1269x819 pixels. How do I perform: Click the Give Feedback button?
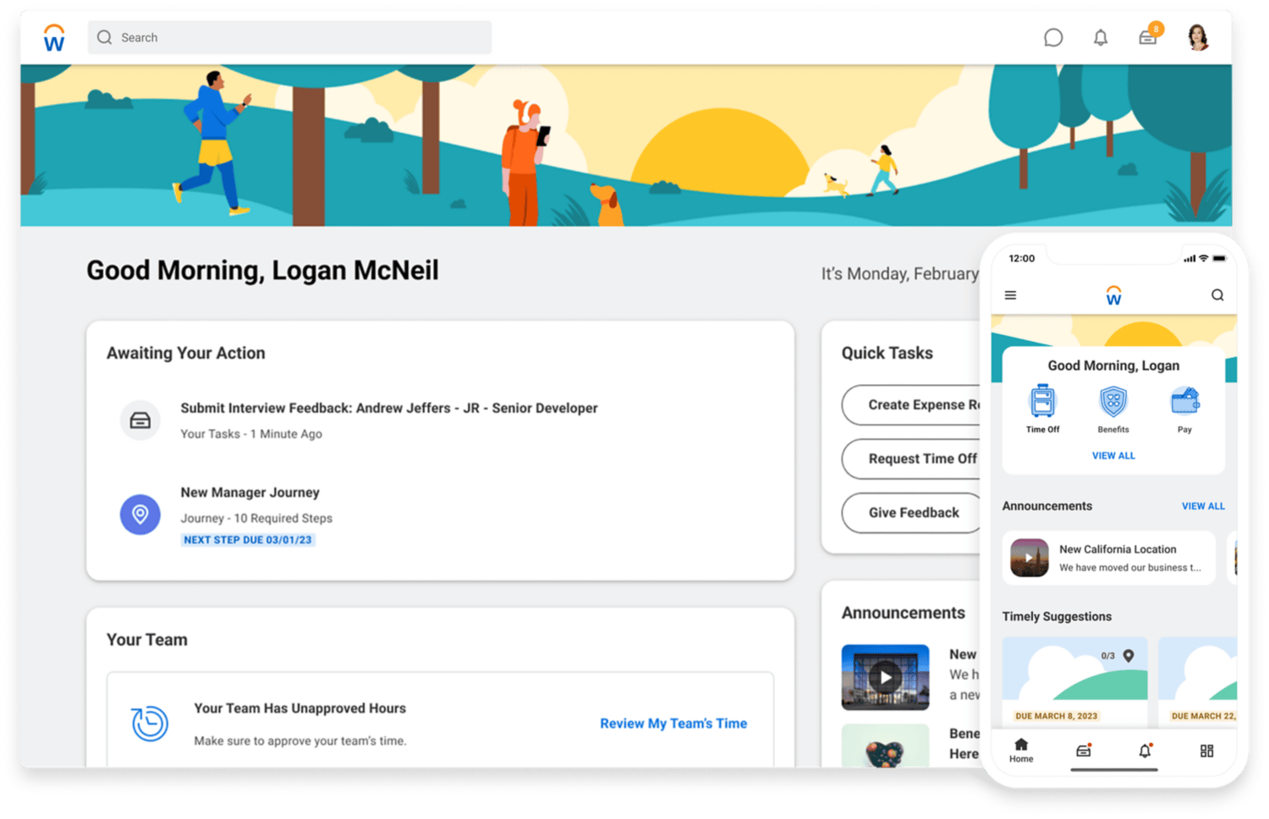[913, 513]
